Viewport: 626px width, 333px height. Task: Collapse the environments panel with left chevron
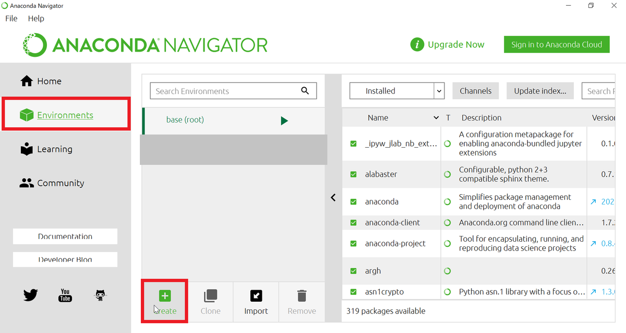tap(333, 197)
